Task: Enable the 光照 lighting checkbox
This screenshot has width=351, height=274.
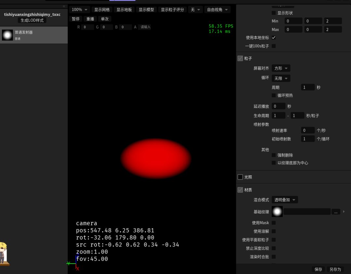Action: click(240, 177)
